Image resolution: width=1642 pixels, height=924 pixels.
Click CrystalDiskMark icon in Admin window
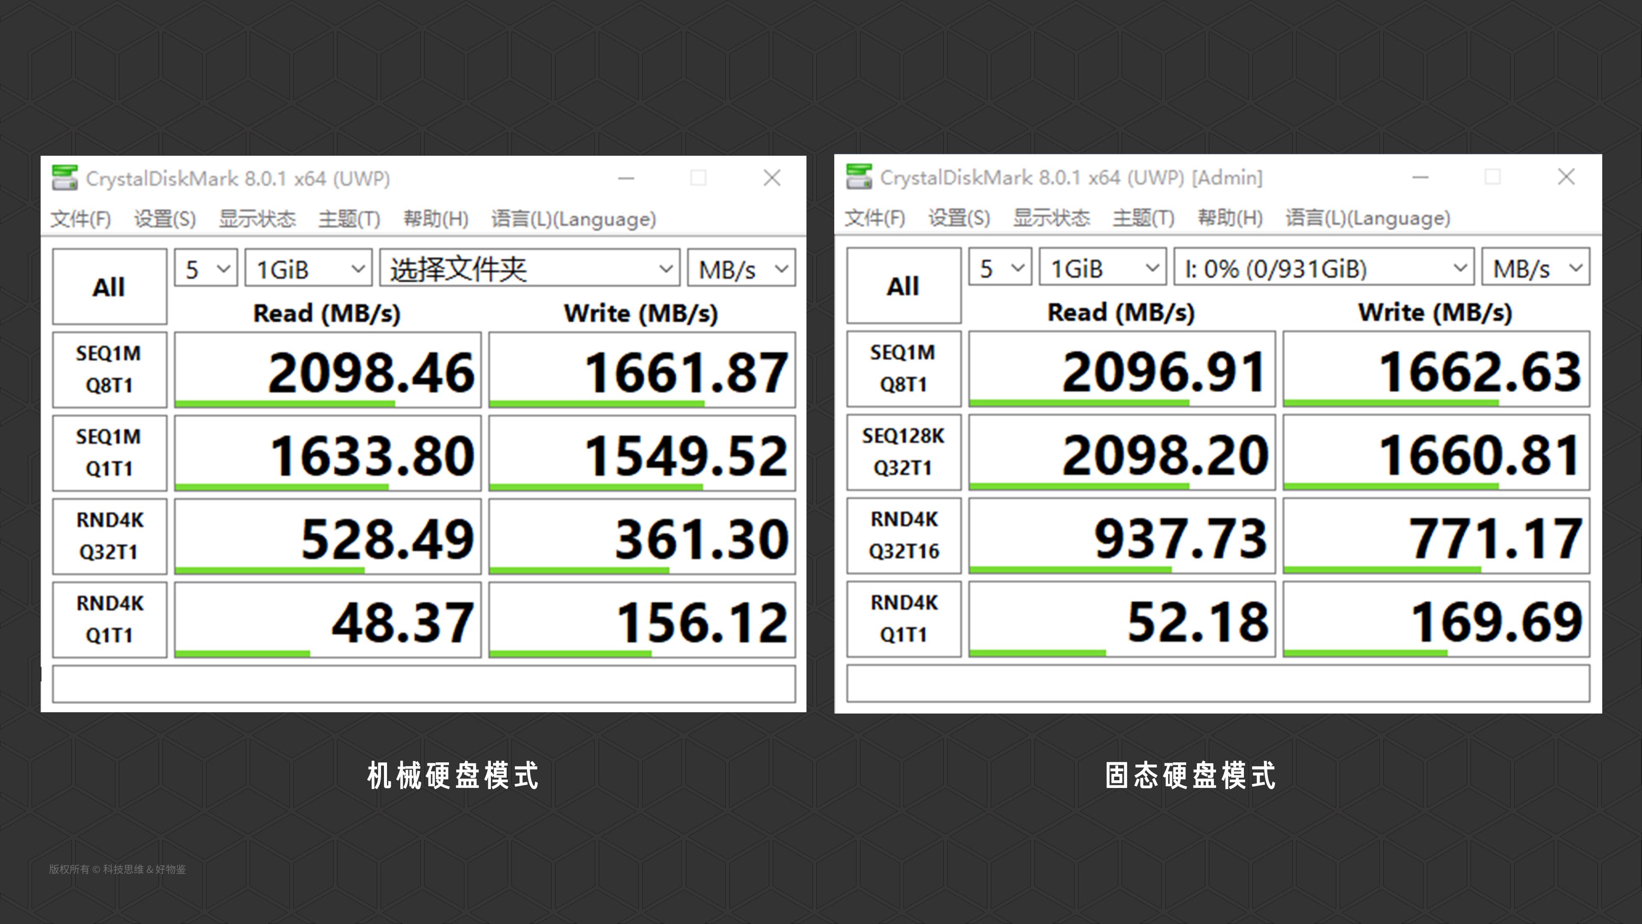(x=859, y=177)
